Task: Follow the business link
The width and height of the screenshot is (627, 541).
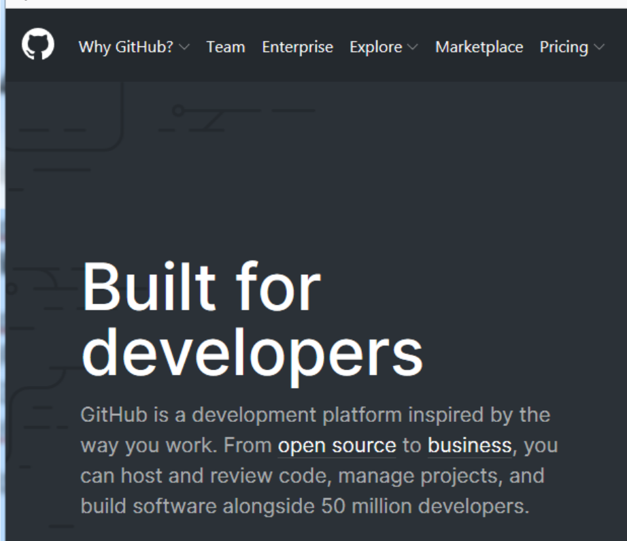Action: [x=469, y=446]
